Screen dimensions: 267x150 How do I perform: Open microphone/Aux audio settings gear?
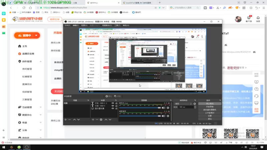168,108
